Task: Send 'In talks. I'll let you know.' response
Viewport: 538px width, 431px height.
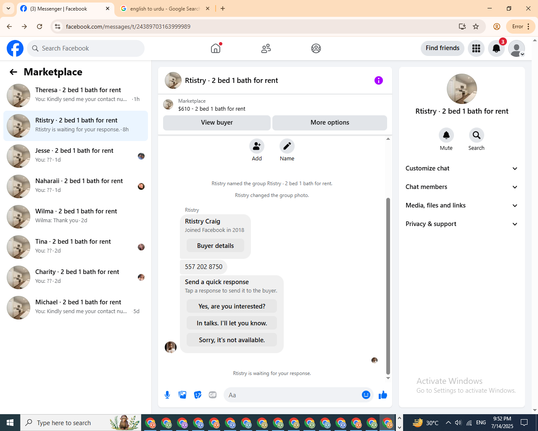Action: click(232, 323)
